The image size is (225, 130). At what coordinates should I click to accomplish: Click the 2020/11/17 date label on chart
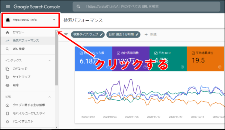154,117
